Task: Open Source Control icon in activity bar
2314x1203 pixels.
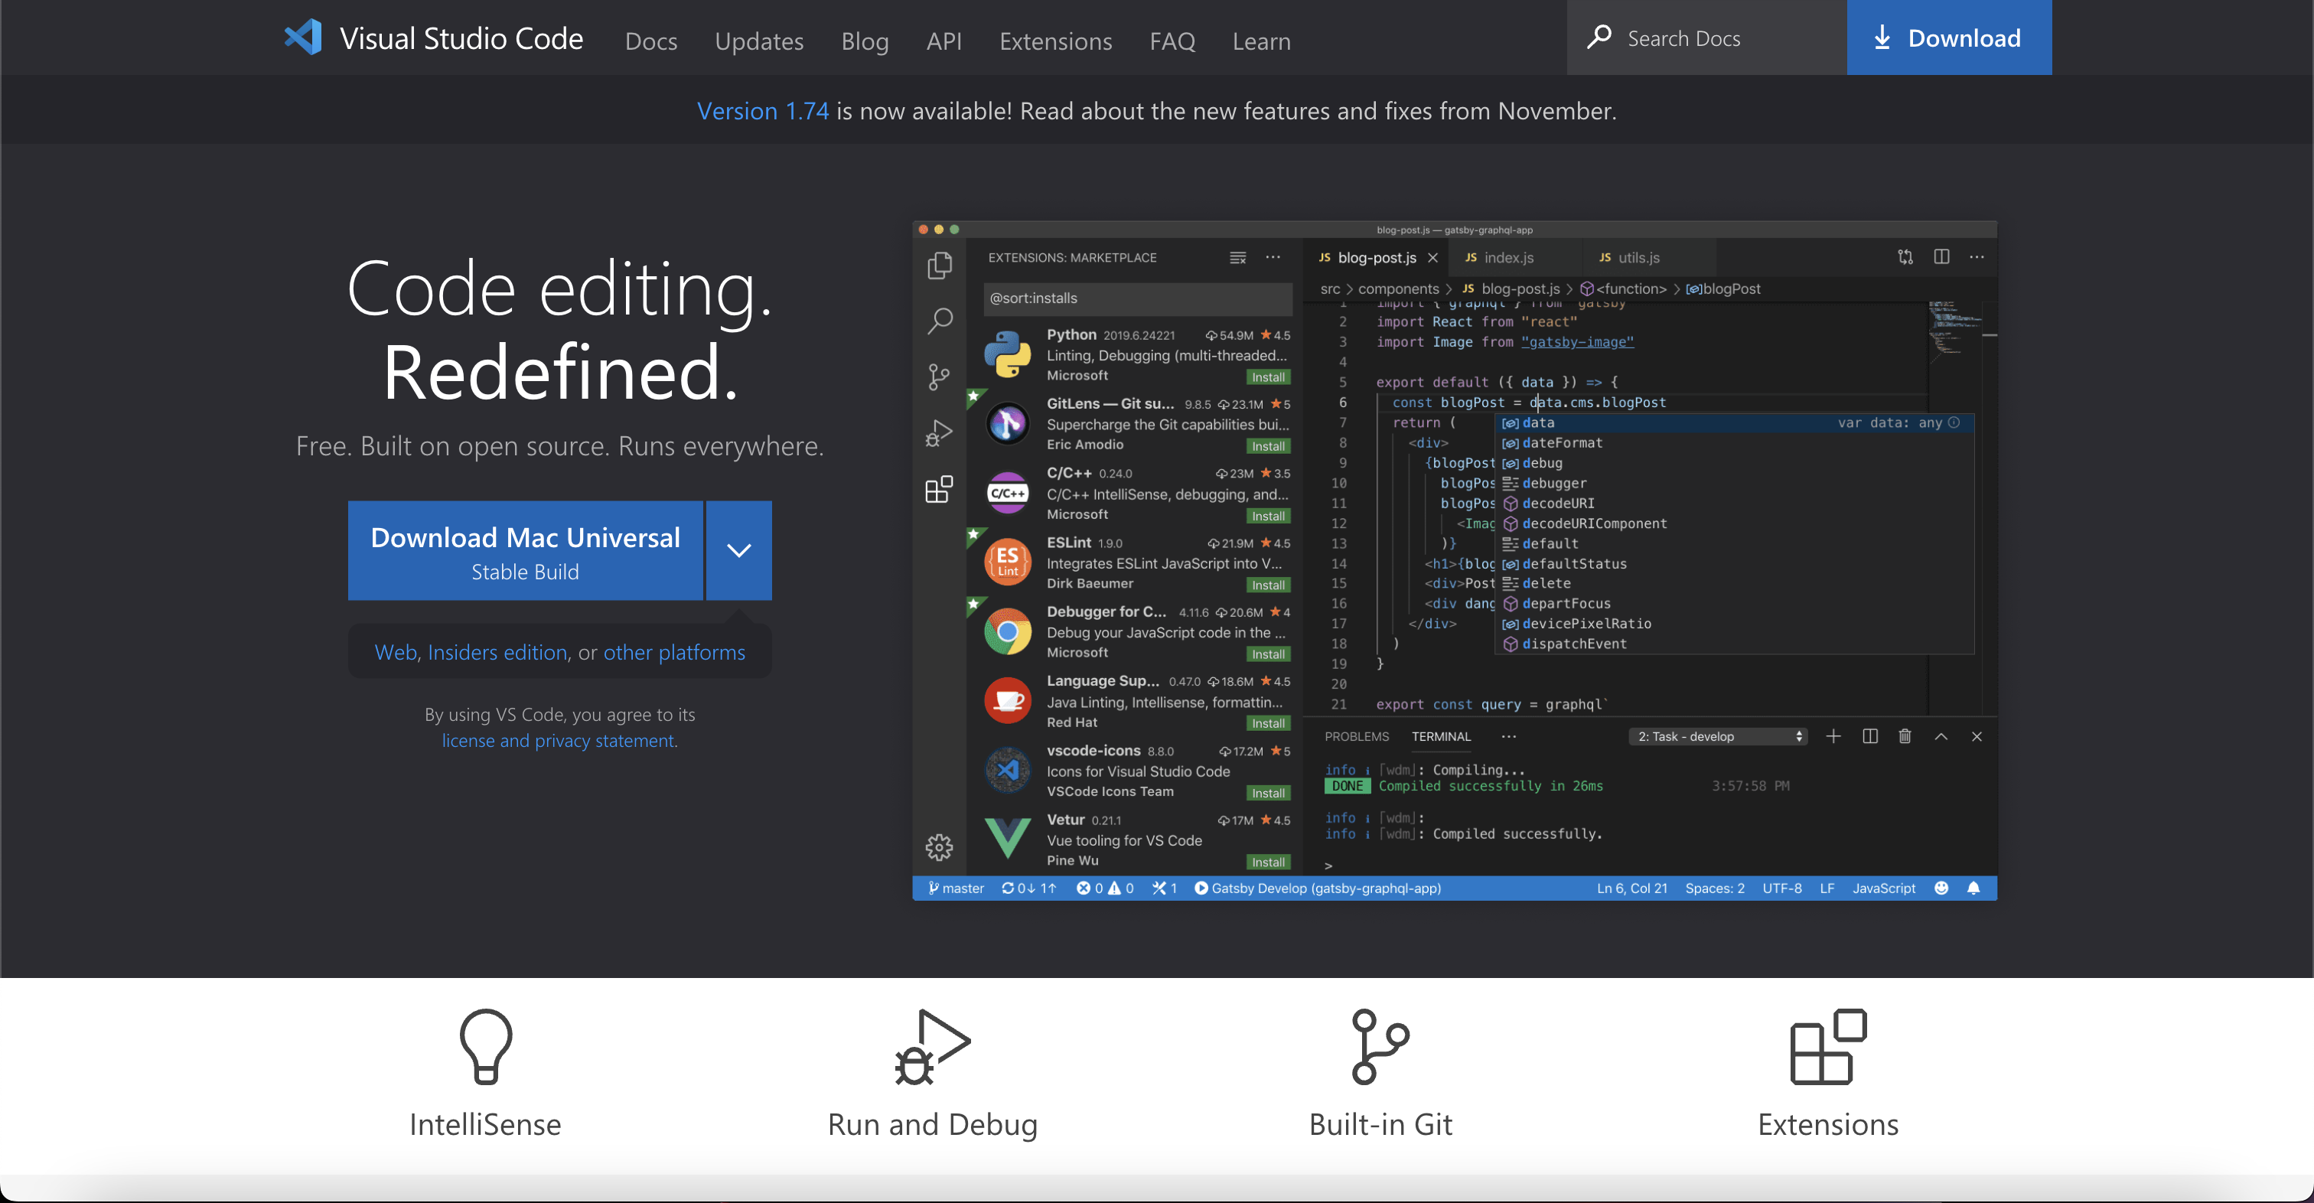Action: [x=940, y=377]
